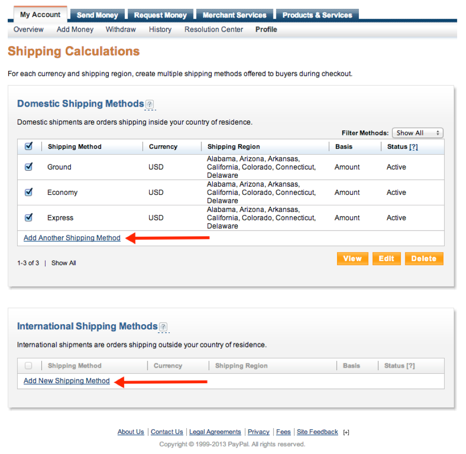Open the Resolution Center submenu item

click(213, 29)
